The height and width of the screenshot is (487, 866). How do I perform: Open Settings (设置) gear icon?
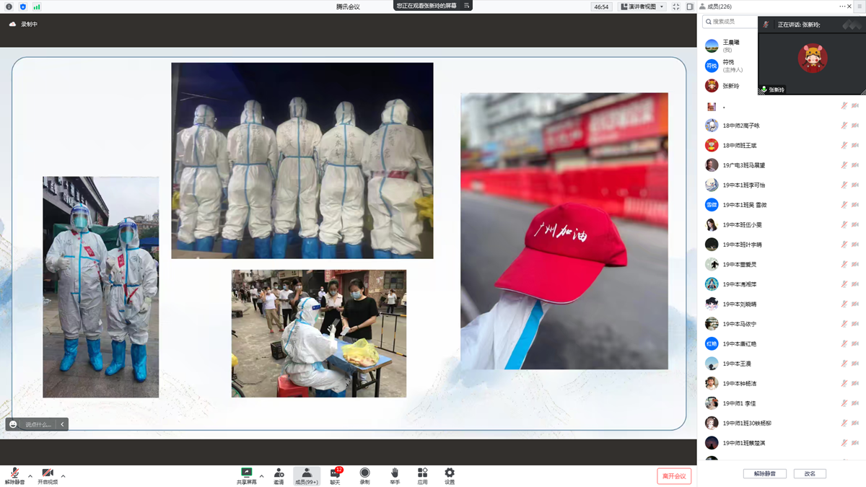[450, 475]
